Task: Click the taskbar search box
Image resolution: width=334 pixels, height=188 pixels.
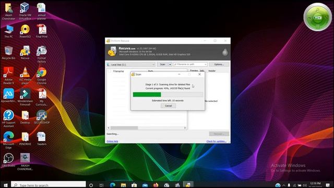Action: coord(49,185)
